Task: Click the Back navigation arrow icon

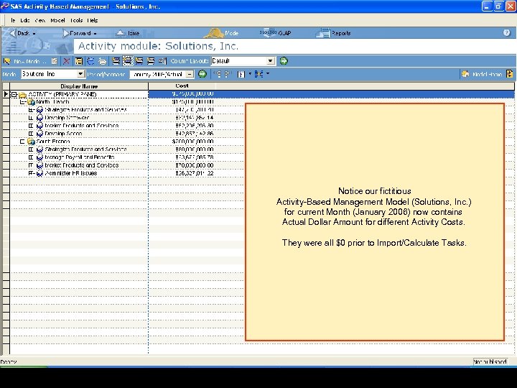Action: pos(13,33)
